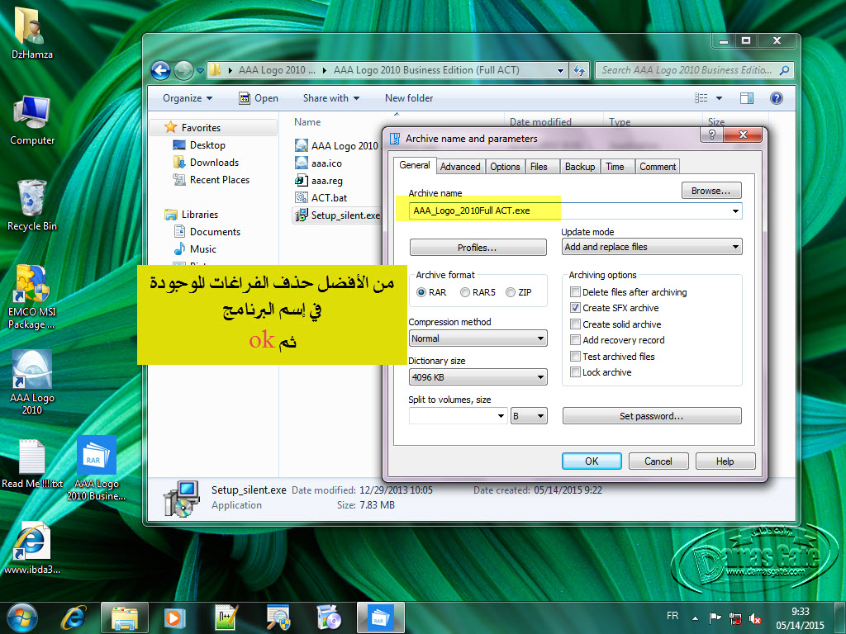The image size is (846, 634).
Task: Click the dialog Help button
Action: pyautogui.click(x=725, y=461)
